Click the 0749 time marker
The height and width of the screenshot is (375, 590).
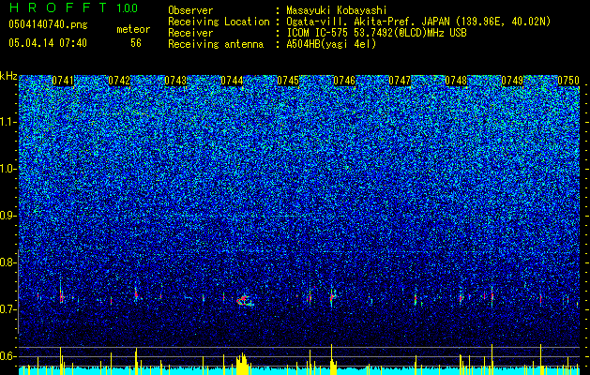click(512, 81)
